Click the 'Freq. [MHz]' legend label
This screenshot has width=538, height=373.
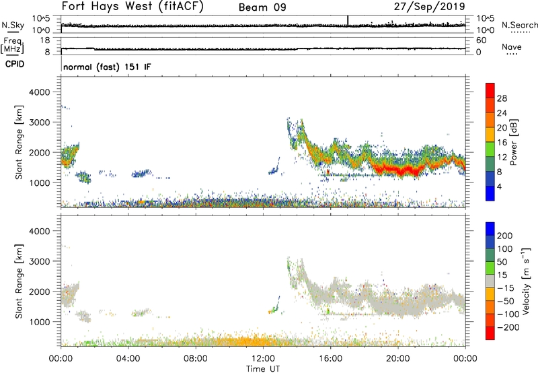click(x=12, y=46)
